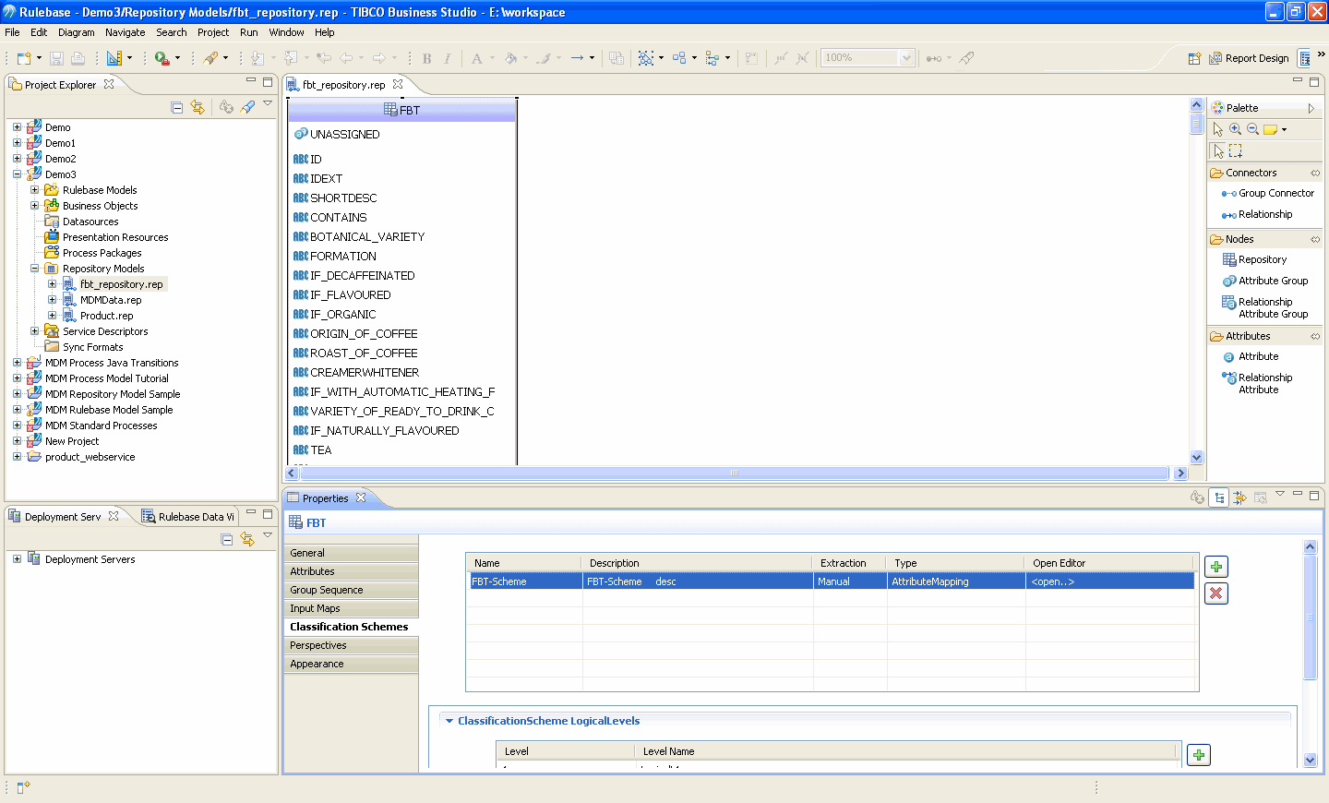Pin the Attributes palette drawer open
The image size is (1329, 803).
pos(1315,336)
